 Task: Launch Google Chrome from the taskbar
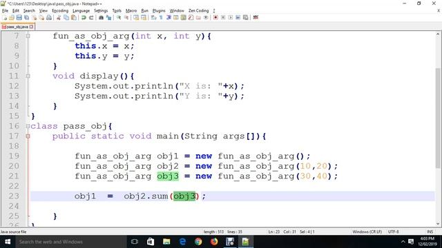(x=198, y=242)
